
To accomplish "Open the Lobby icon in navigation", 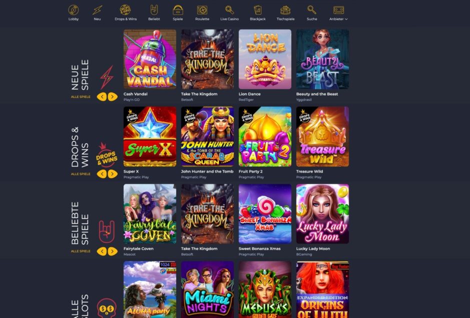I will pyautogui.click(x=74, y=10).
